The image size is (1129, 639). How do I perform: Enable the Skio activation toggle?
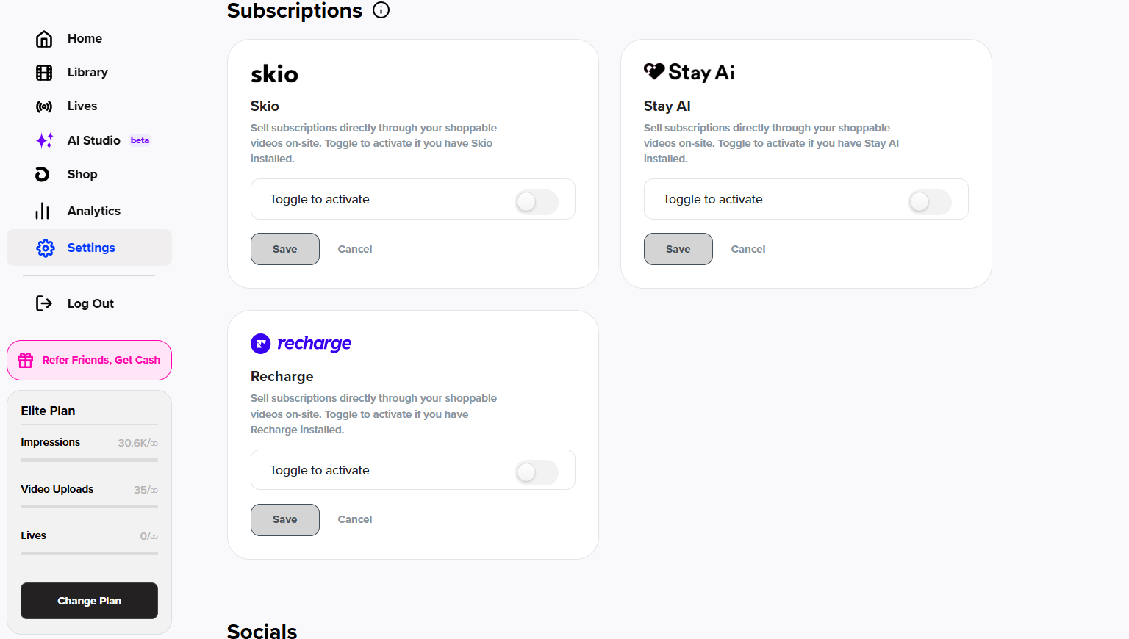tap(537, 201)
